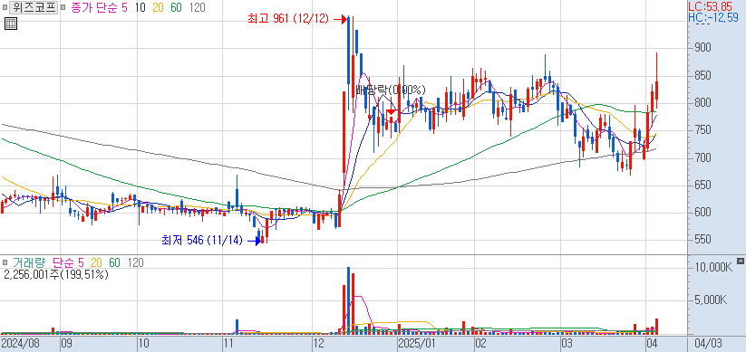Click the 800 price axis label
The width and height of the screenshot is (746, 352).
tap(703, 103)
